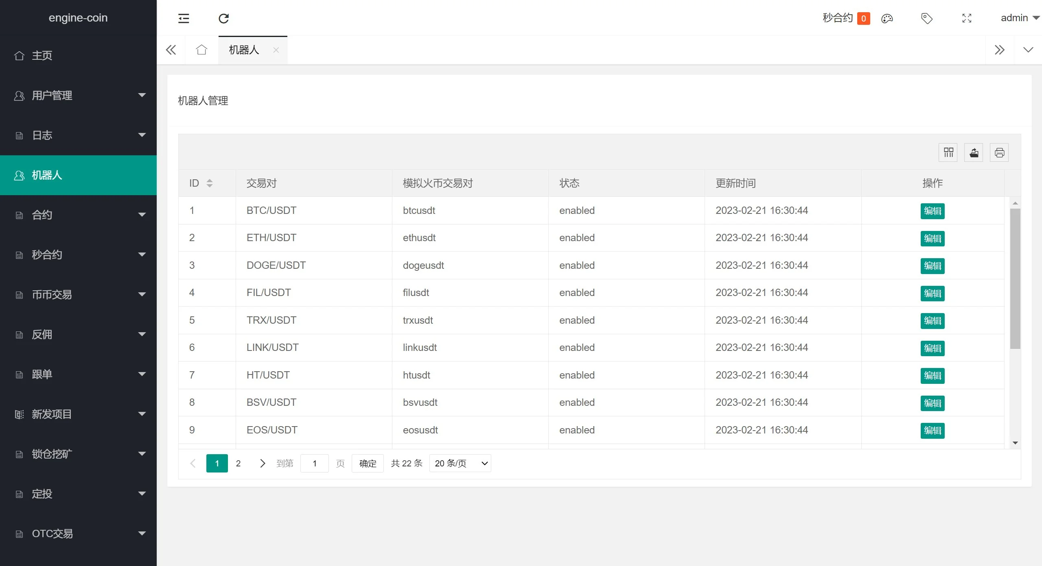
Task: Close the 机器人 tab
Action: tap(276, 50)
